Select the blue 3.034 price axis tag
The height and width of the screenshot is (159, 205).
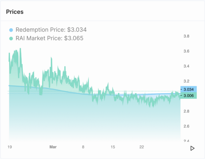[x=189, y=89]
